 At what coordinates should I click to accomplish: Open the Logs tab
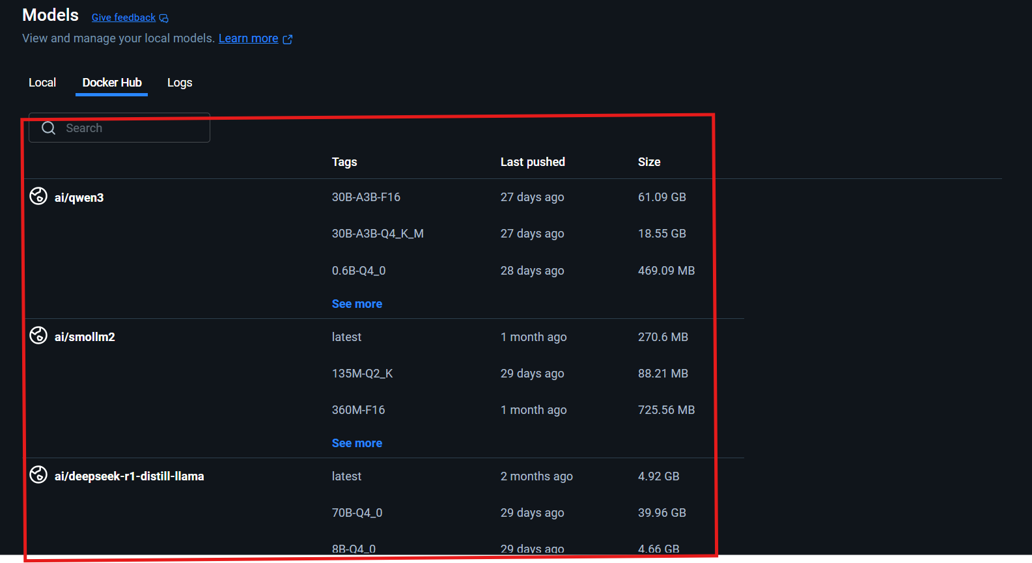pyautogui.click(x=180, y=83)
